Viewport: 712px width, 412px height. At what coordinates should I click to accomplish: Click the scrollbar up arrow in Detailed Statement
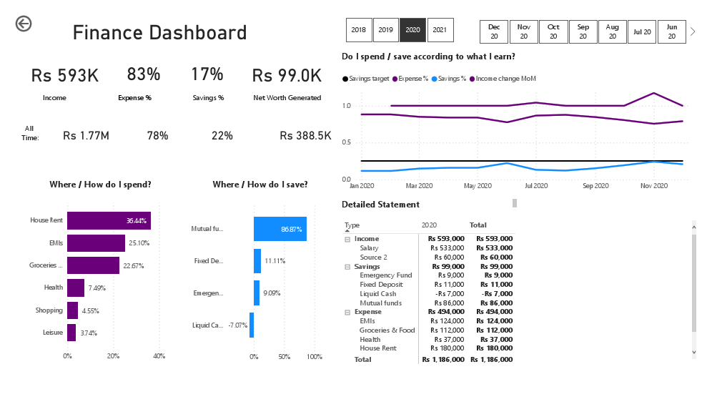[694, 227]
